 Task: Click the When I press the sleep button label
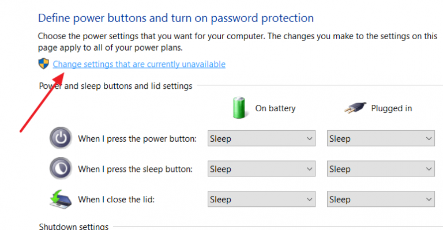click(136, 169)
